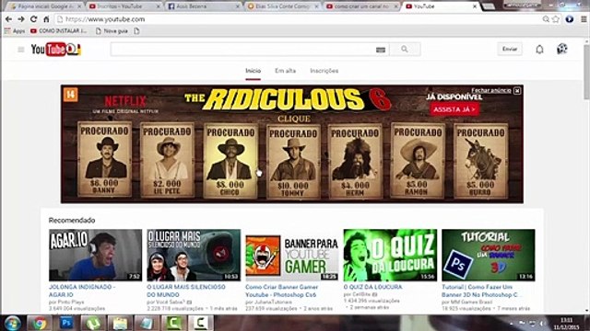Click the Fechar anúncio link
This screenshot has width=590, height=331.
click(x=491, y=90)
